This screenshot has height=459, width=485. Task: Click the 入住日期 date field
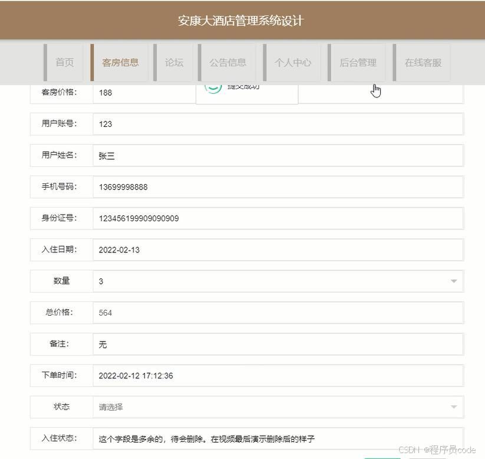[x=277, y=250]
